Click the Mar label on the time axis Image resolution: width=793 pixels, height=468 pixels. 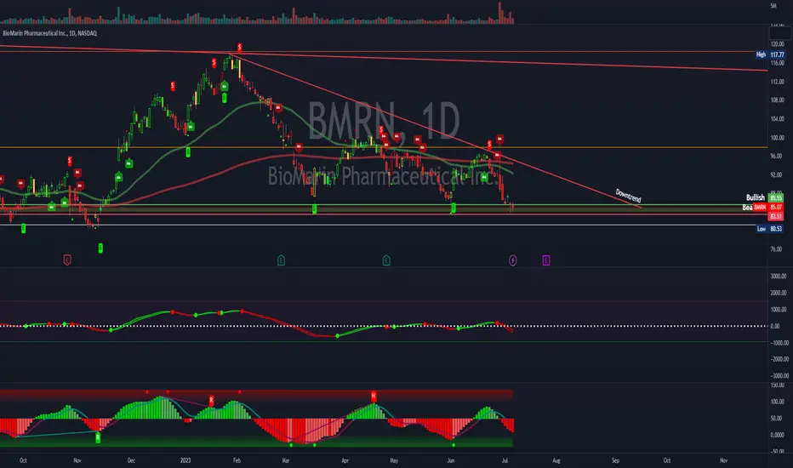point(286,460)
